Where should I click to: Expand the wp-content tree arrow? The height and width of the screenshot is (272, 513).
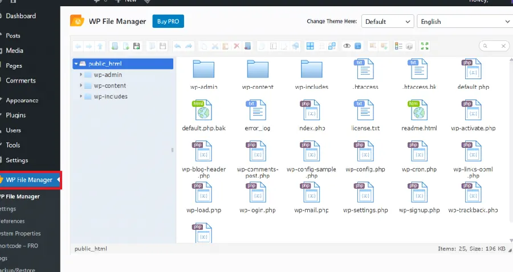tap(81, 85)
